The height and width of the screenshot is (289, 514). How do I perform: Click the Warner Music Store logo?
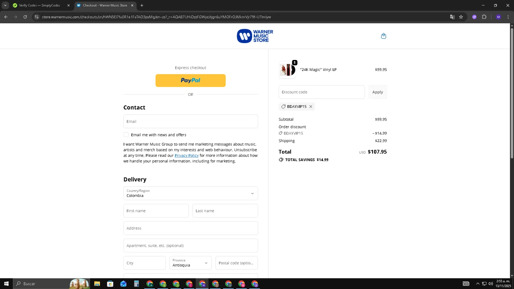coord(255,36)
